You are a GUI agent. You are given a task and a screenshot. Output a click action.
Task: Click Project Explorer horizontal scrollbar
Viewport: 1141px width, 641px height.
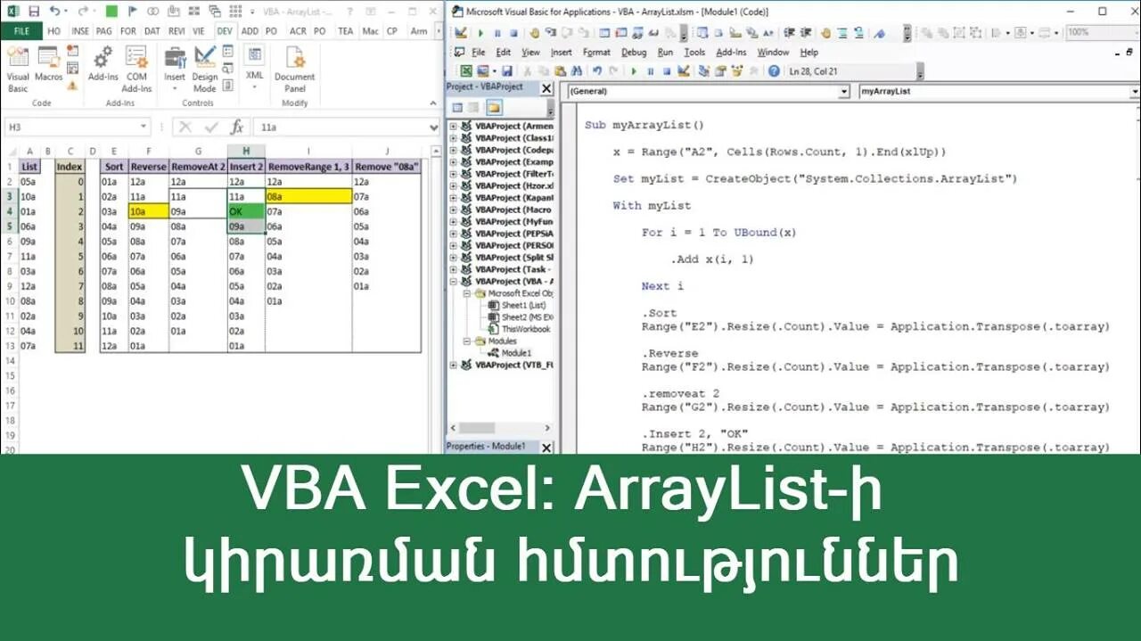pos(500,428)
